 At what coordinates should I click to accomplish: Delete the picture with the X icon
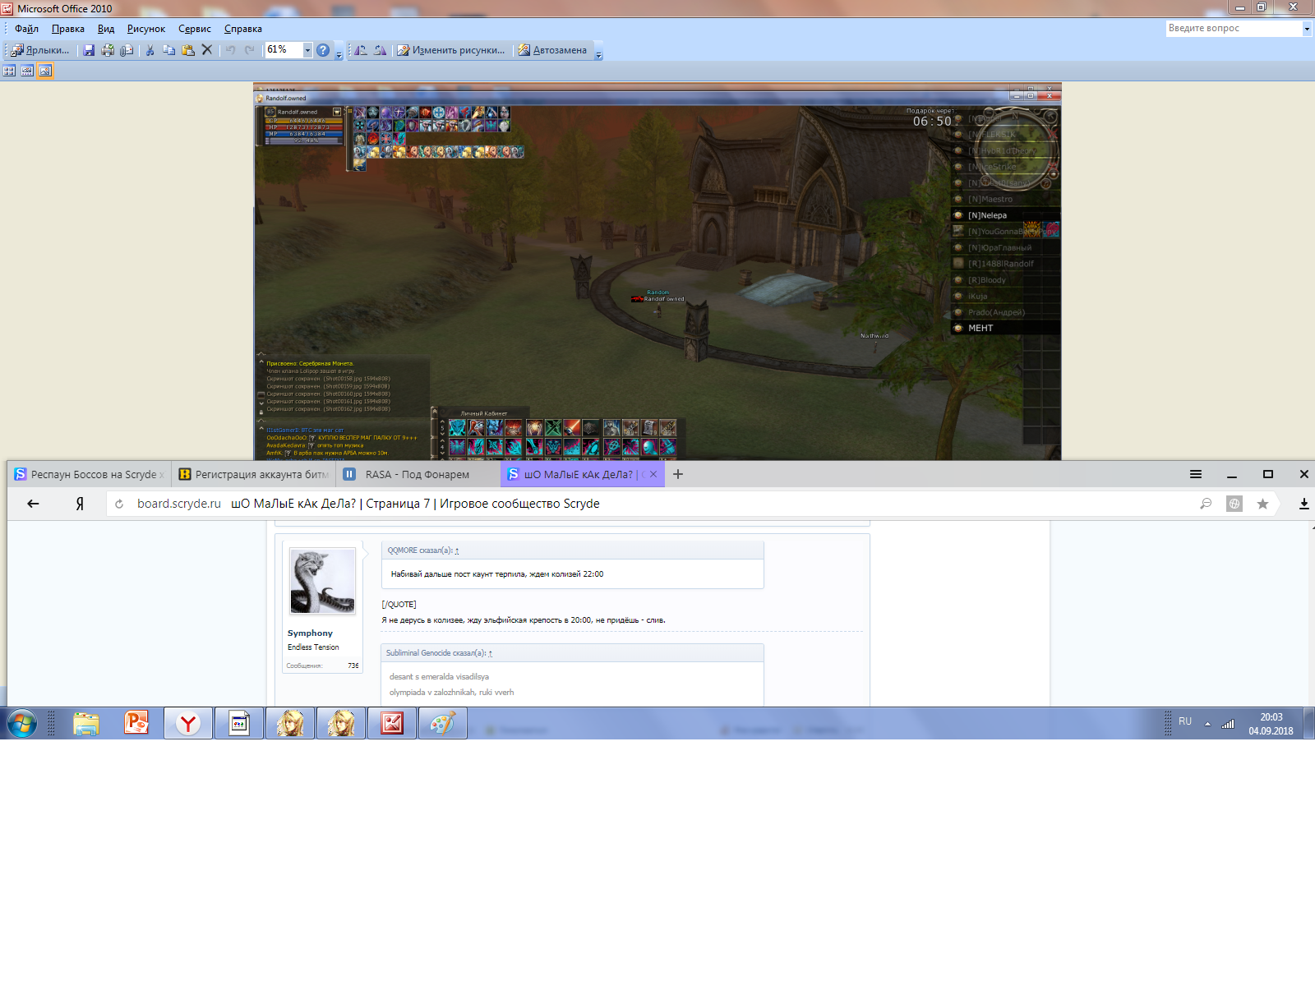pyautogui.click(x=207, y=50)
